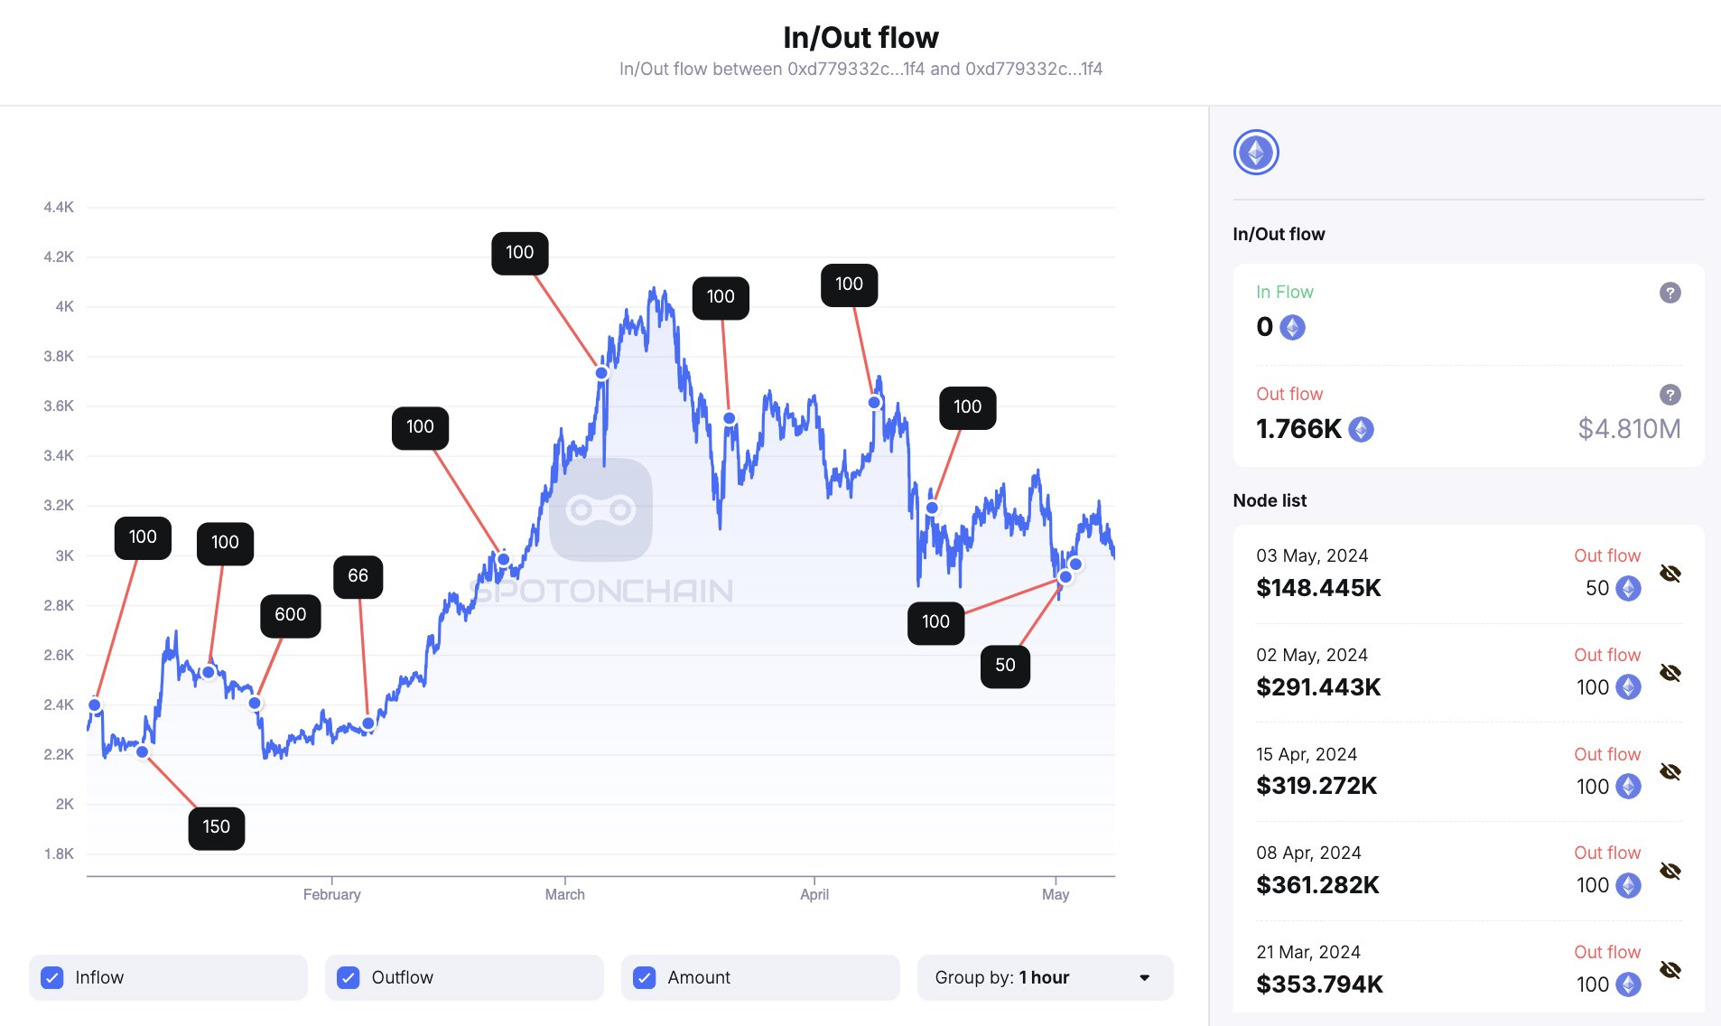Open the $148.445K node entry
The height and width of the screenshot is (1026, 1721).
[1318, 588]
